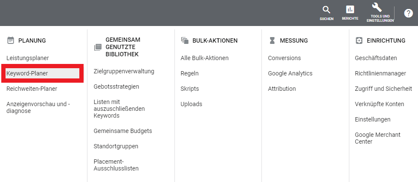This screenshot has width=418, height=182.
Task: Go to Google Analytics
Action: tap(290, 73)
